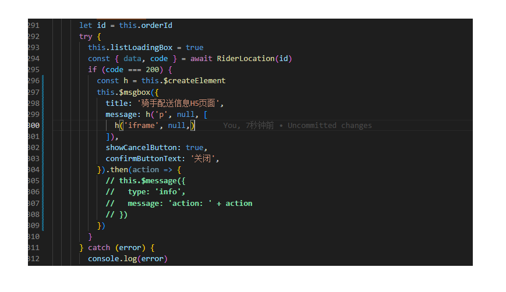Screen dimensions: 506x292
Task: Click the 'let' keyword on line 291
Action: [x=86, y=26]
